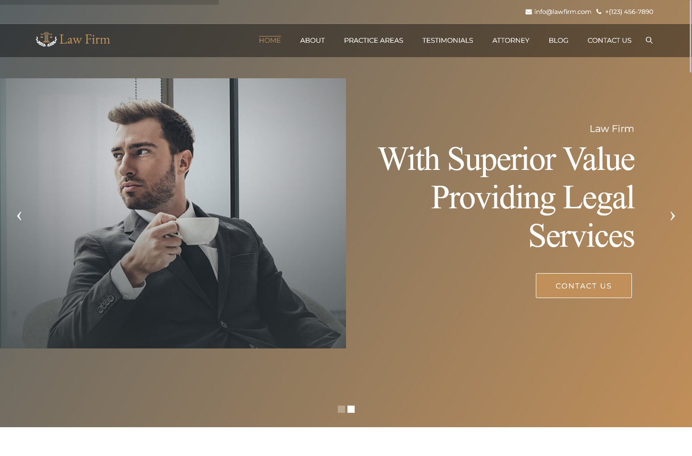Open the Blog menu item
The width and height of the screenshot is (692, 456).
click(558, 40)
